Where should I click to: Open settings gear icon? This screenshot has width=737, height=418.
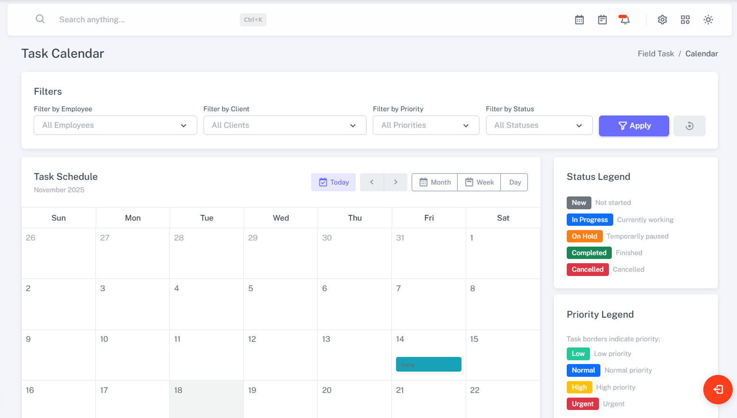click(662, 20)
